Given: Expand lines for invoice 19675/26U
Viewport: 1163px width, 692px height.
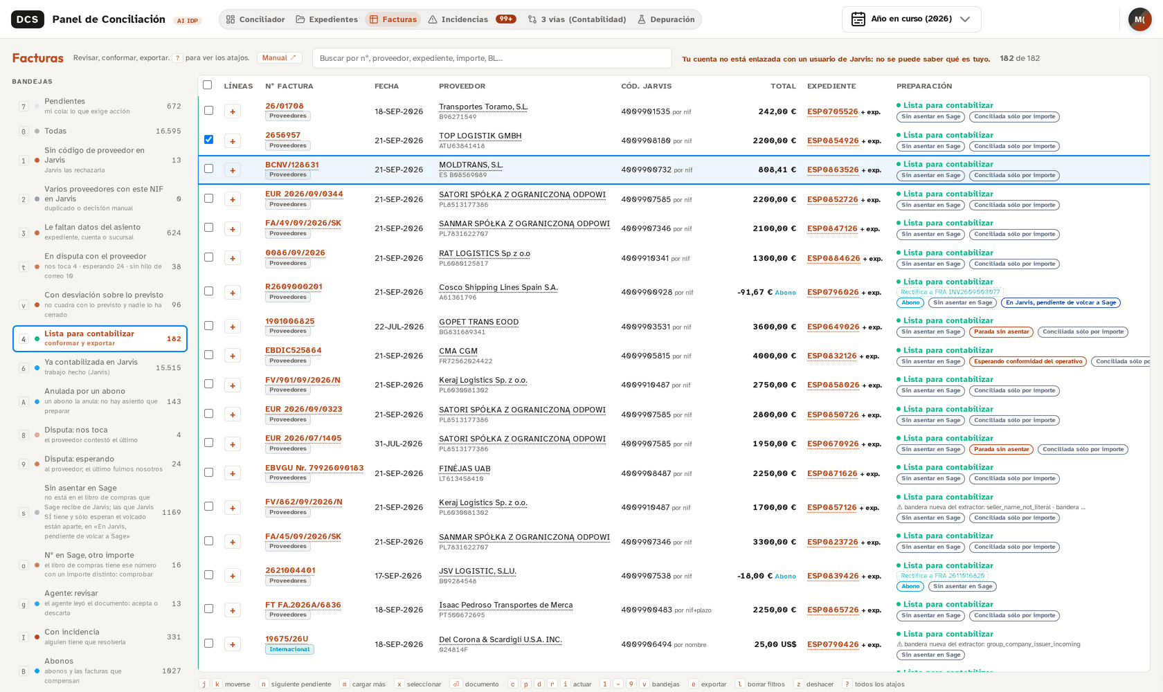Looking at the screenshot, I should 233,644.
